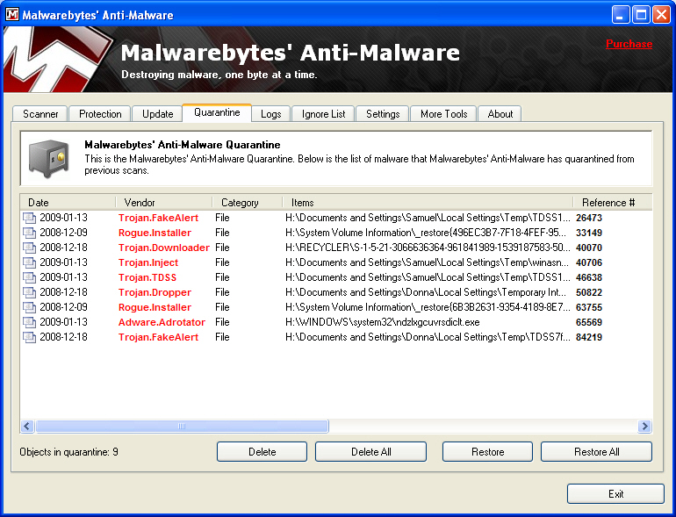Screen dimensions: 676x517
Task: Click the Delete button
Action: 262,451
